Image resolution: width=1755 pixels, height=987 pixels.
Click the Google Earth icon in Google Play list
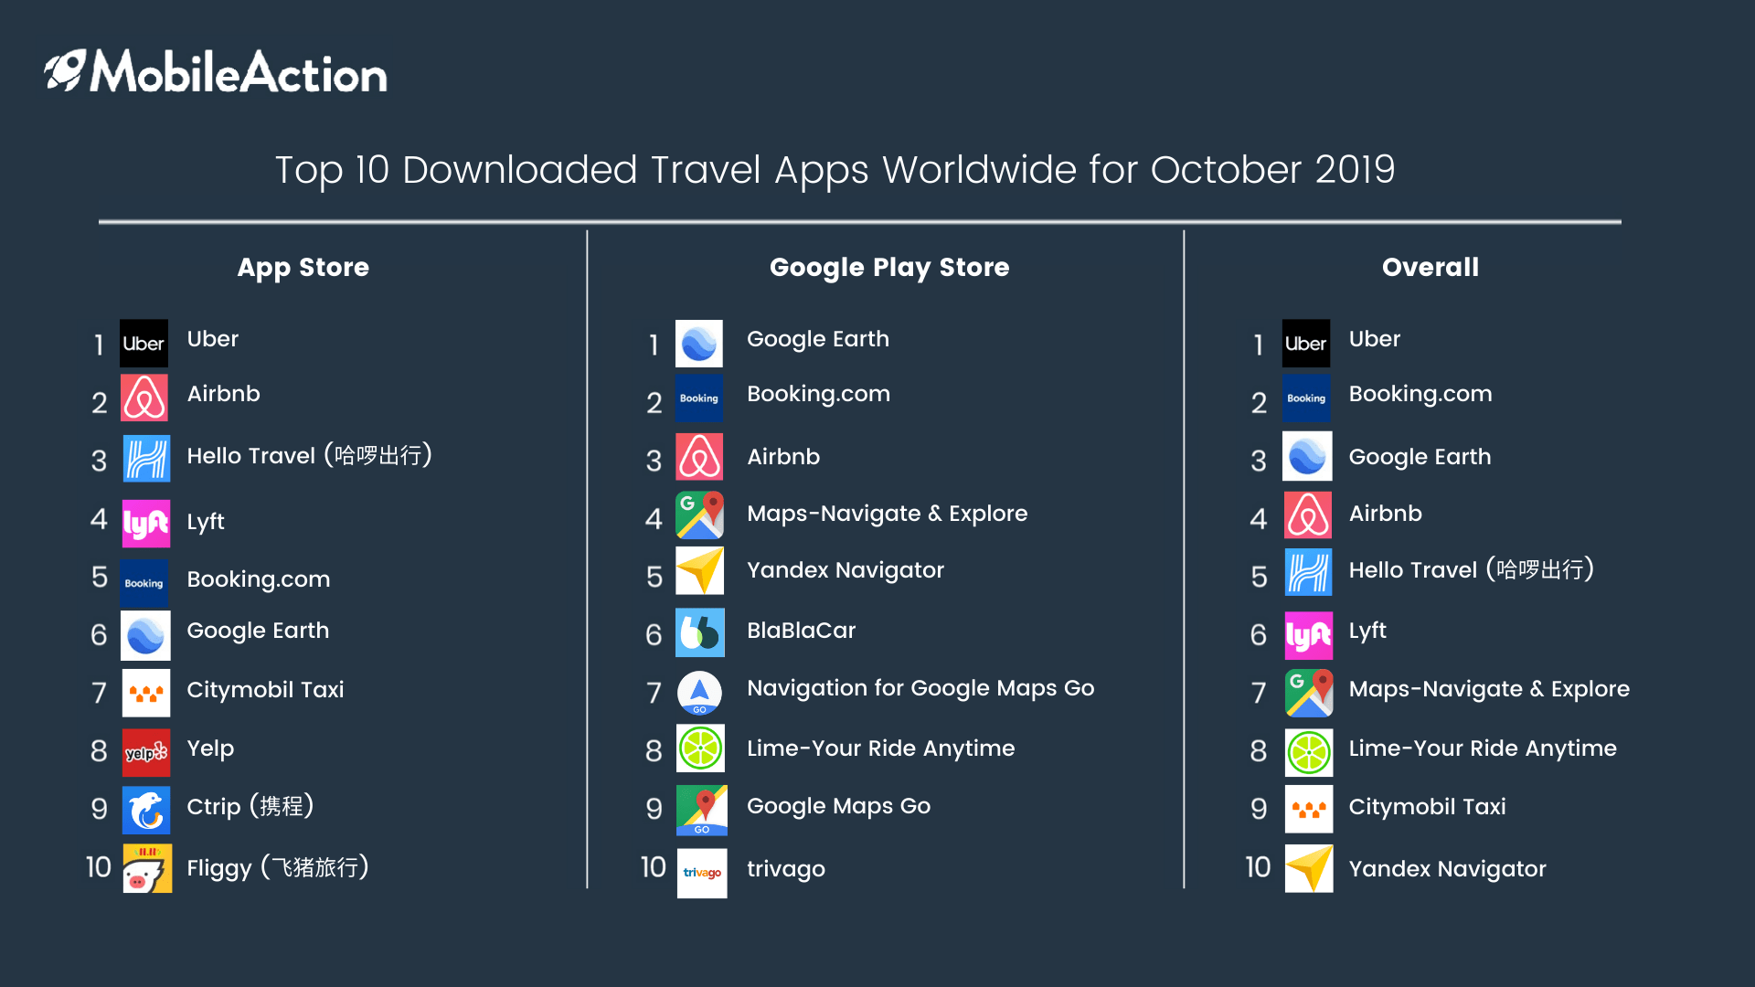coord(699,344)
